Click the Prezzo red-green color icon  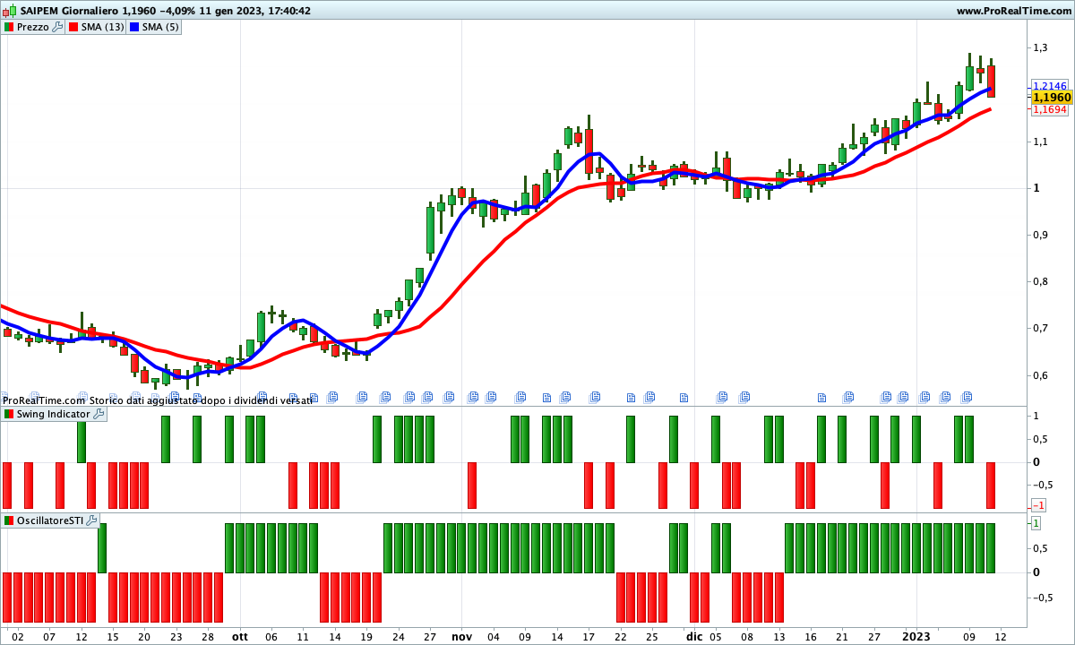[x=9, y=27]
